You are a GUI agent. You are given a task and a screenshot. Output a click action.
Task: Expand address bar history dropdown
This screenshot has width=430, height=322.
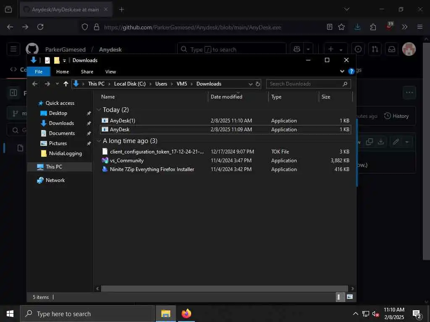tap(250, 84)
